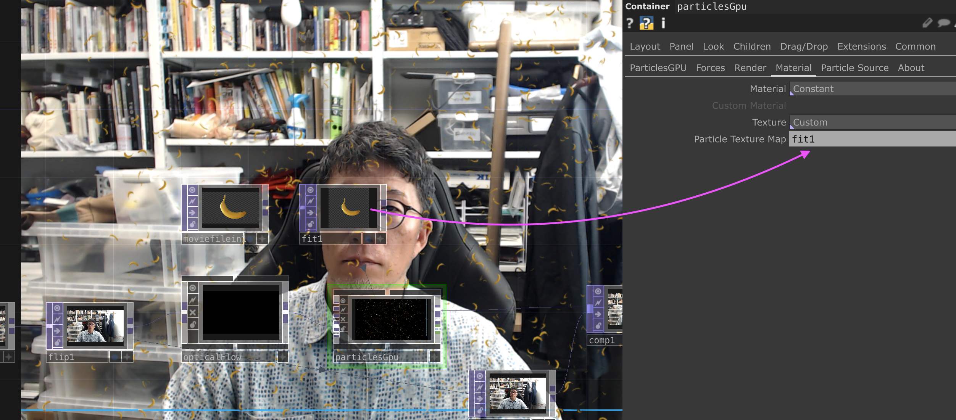Image resolution: width=956 pixels, height=420 pixels.
Task: Open the comment speech bubble icon
Action: coord(943,23)
